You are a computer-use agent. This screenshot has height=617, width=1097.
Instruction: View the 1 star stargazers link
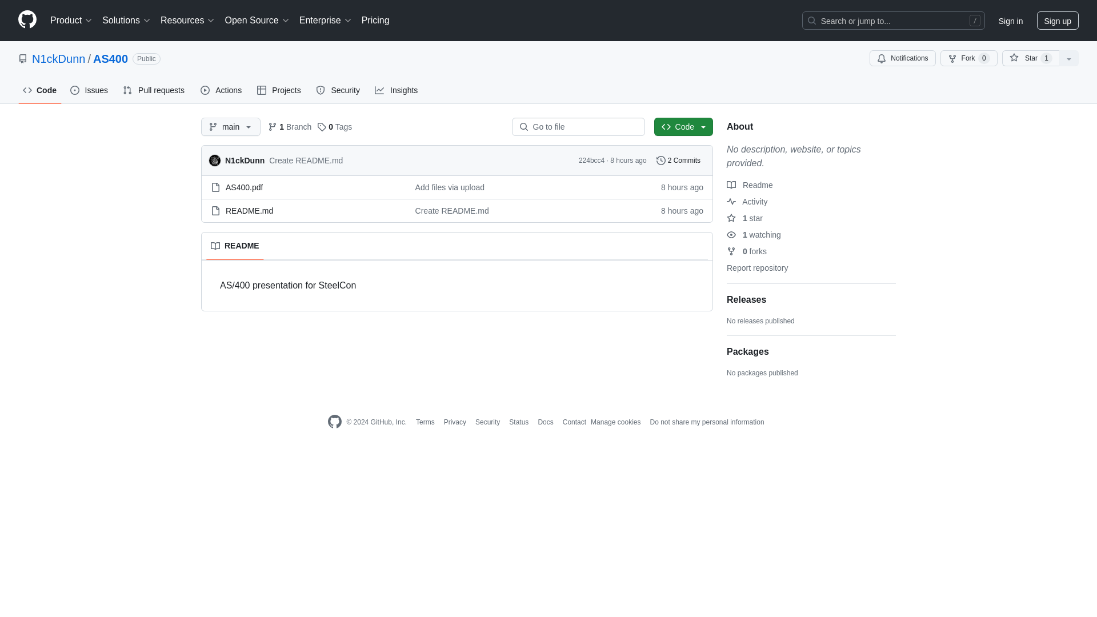[744, 218]
